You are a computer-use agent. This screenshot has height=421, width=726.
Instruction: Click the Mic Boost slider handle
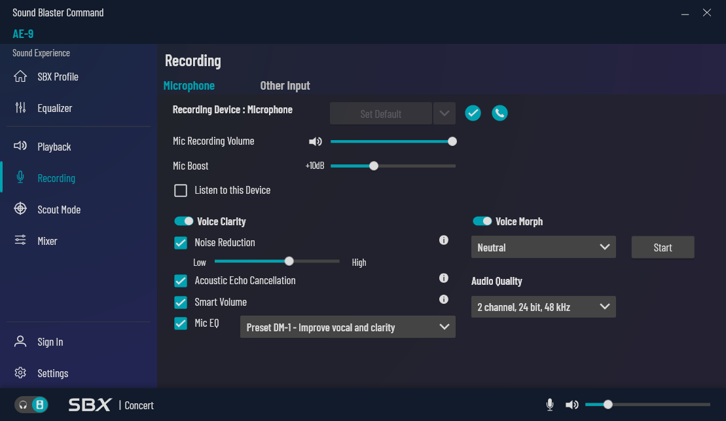[374, 166]
